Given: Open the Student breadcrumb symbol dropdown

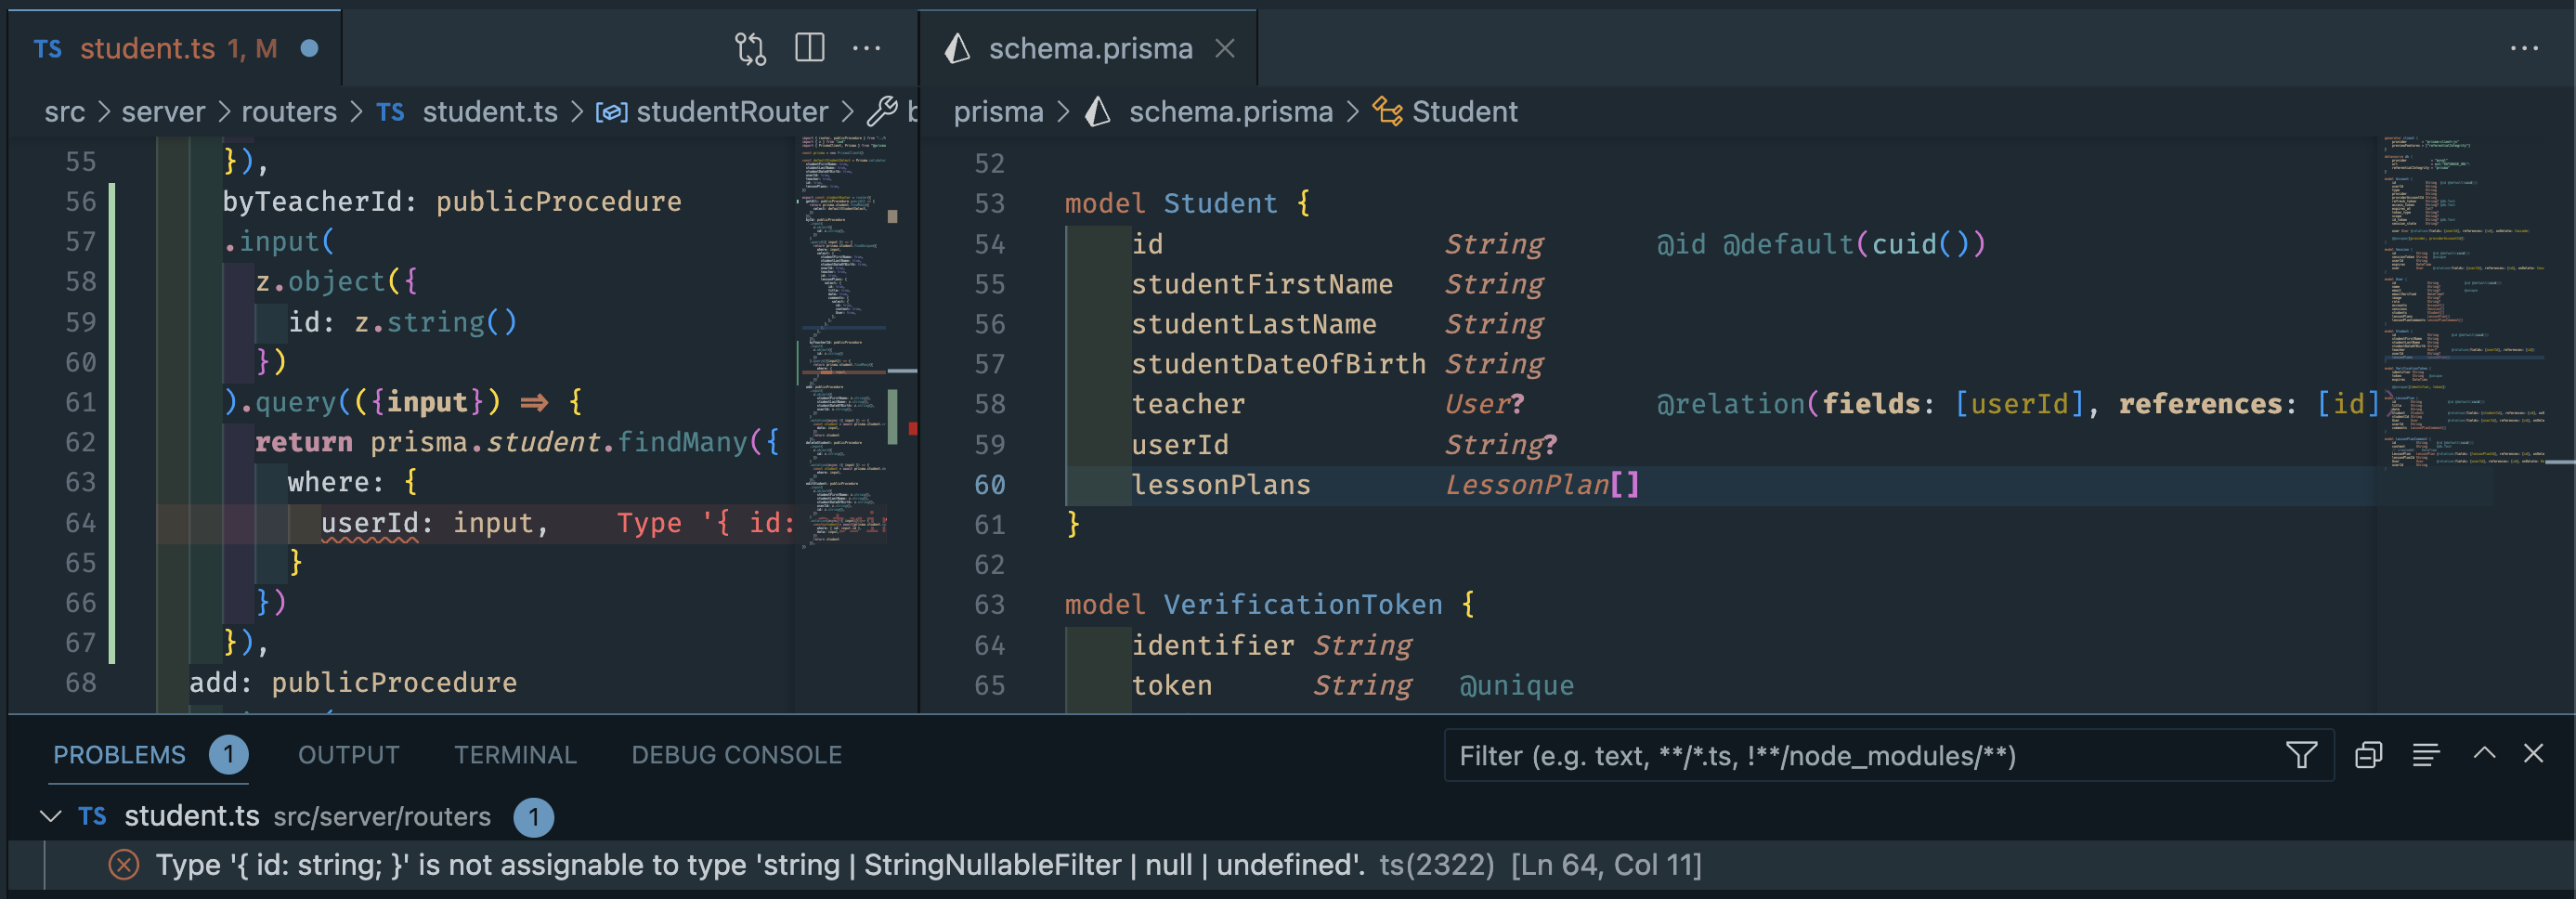Looking at the screenshot, I should point(1464,111).
